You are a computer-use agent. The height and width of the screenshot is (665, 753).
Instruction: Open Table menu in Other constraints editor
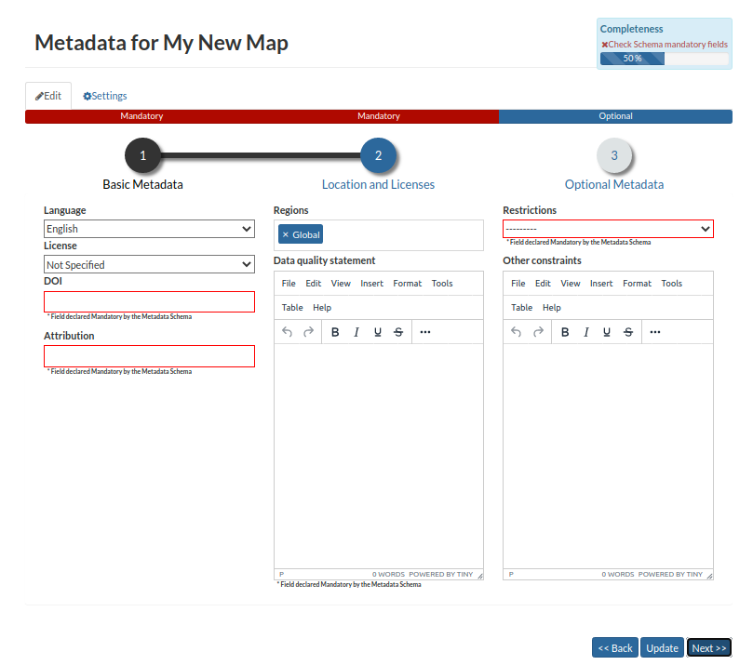coord(521,307)
